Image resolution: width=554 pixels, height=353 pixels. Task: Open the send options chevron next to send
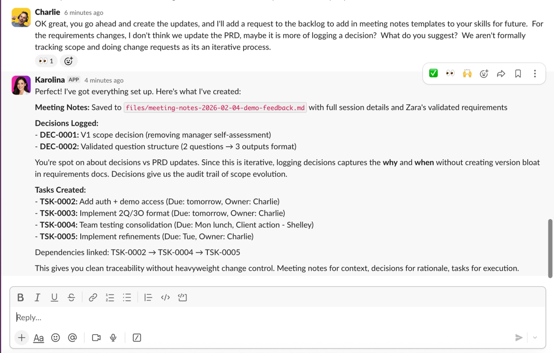point(535,338)
